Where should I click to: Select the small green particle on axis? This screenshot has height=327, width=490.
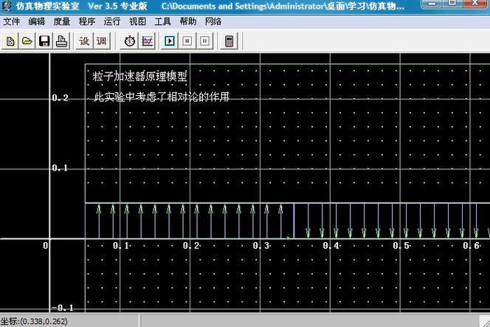(x=288, y=238)
